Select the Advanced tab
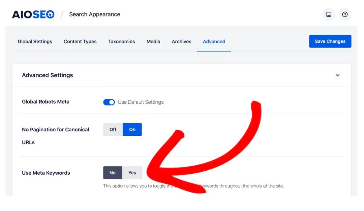 pyautogui.click(x=214, y=41)
